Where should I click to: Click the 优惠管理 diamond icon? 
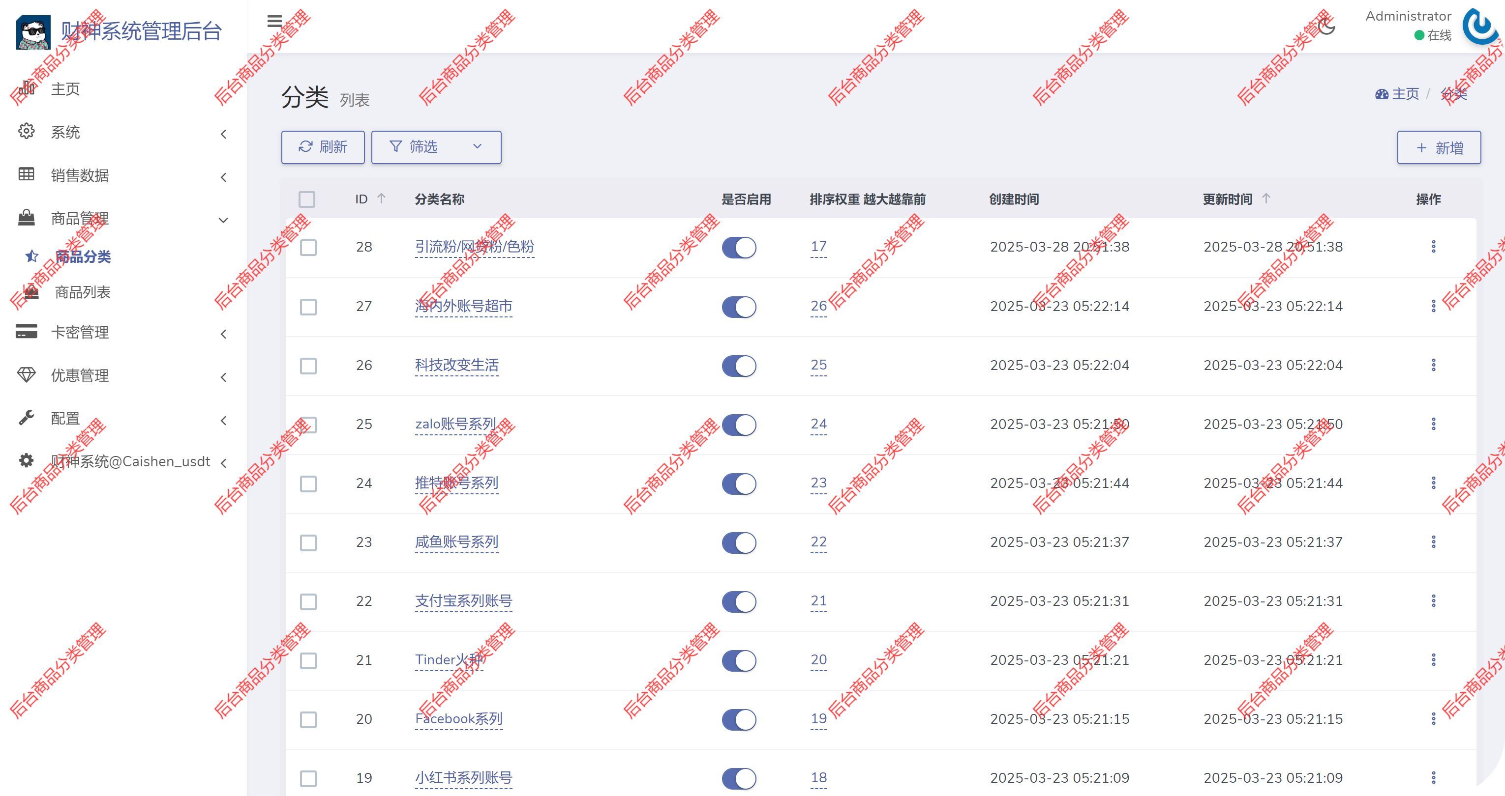tap(26, 375)
